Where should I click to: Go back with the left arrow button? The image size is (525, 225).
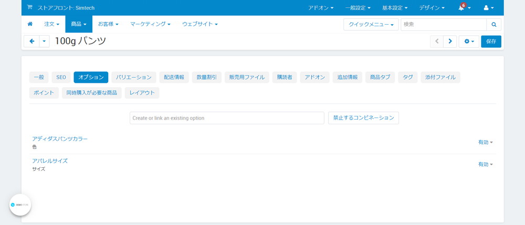32,41
